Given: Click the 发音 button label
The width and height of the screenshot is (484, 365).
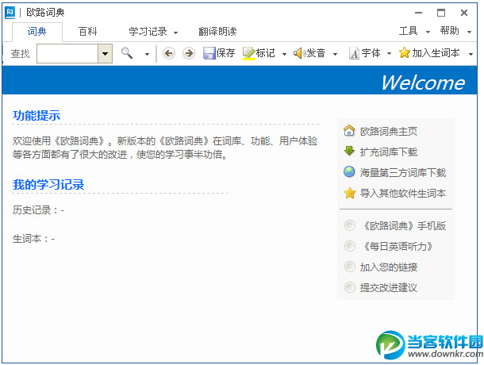Looking at the screenshot, I should tap(316, 53).
